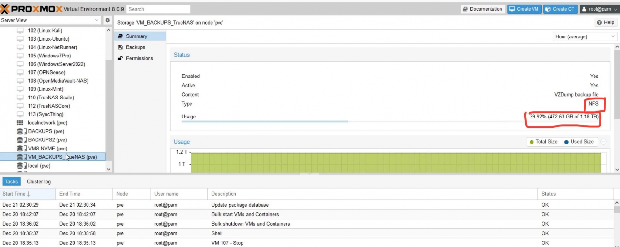The image size is (620, 247).
Task: Click VM icon for 113 (SyncThing)
Action: (20, 114)
